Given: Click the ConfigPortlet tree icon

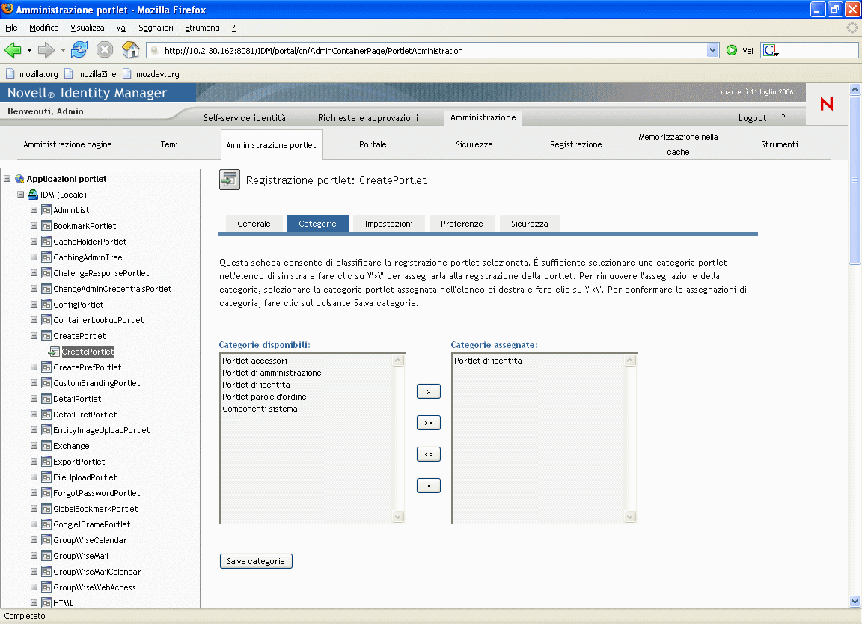Looking at the screenshot, I should [46, 304].
